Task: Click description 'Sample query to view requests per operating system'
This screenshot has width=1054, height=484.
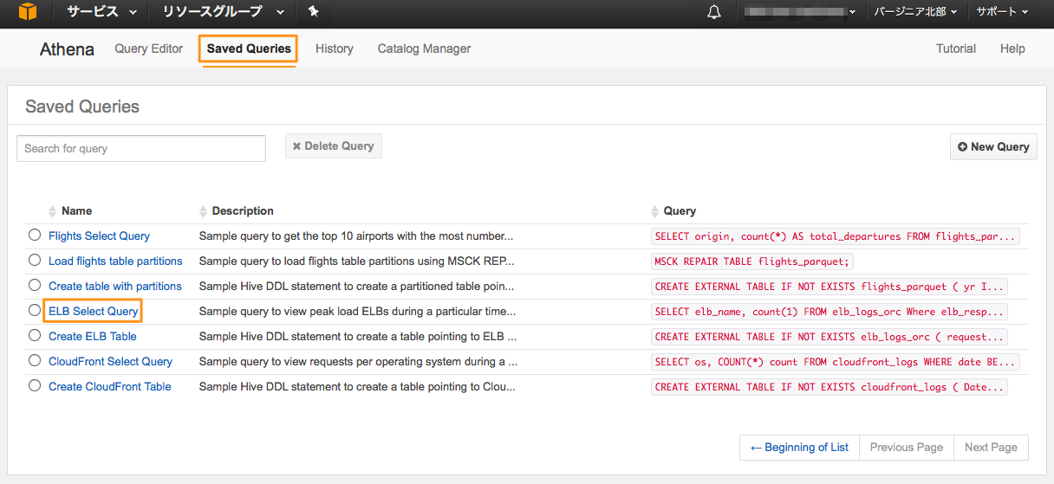Action: click(x=359, y=361)
